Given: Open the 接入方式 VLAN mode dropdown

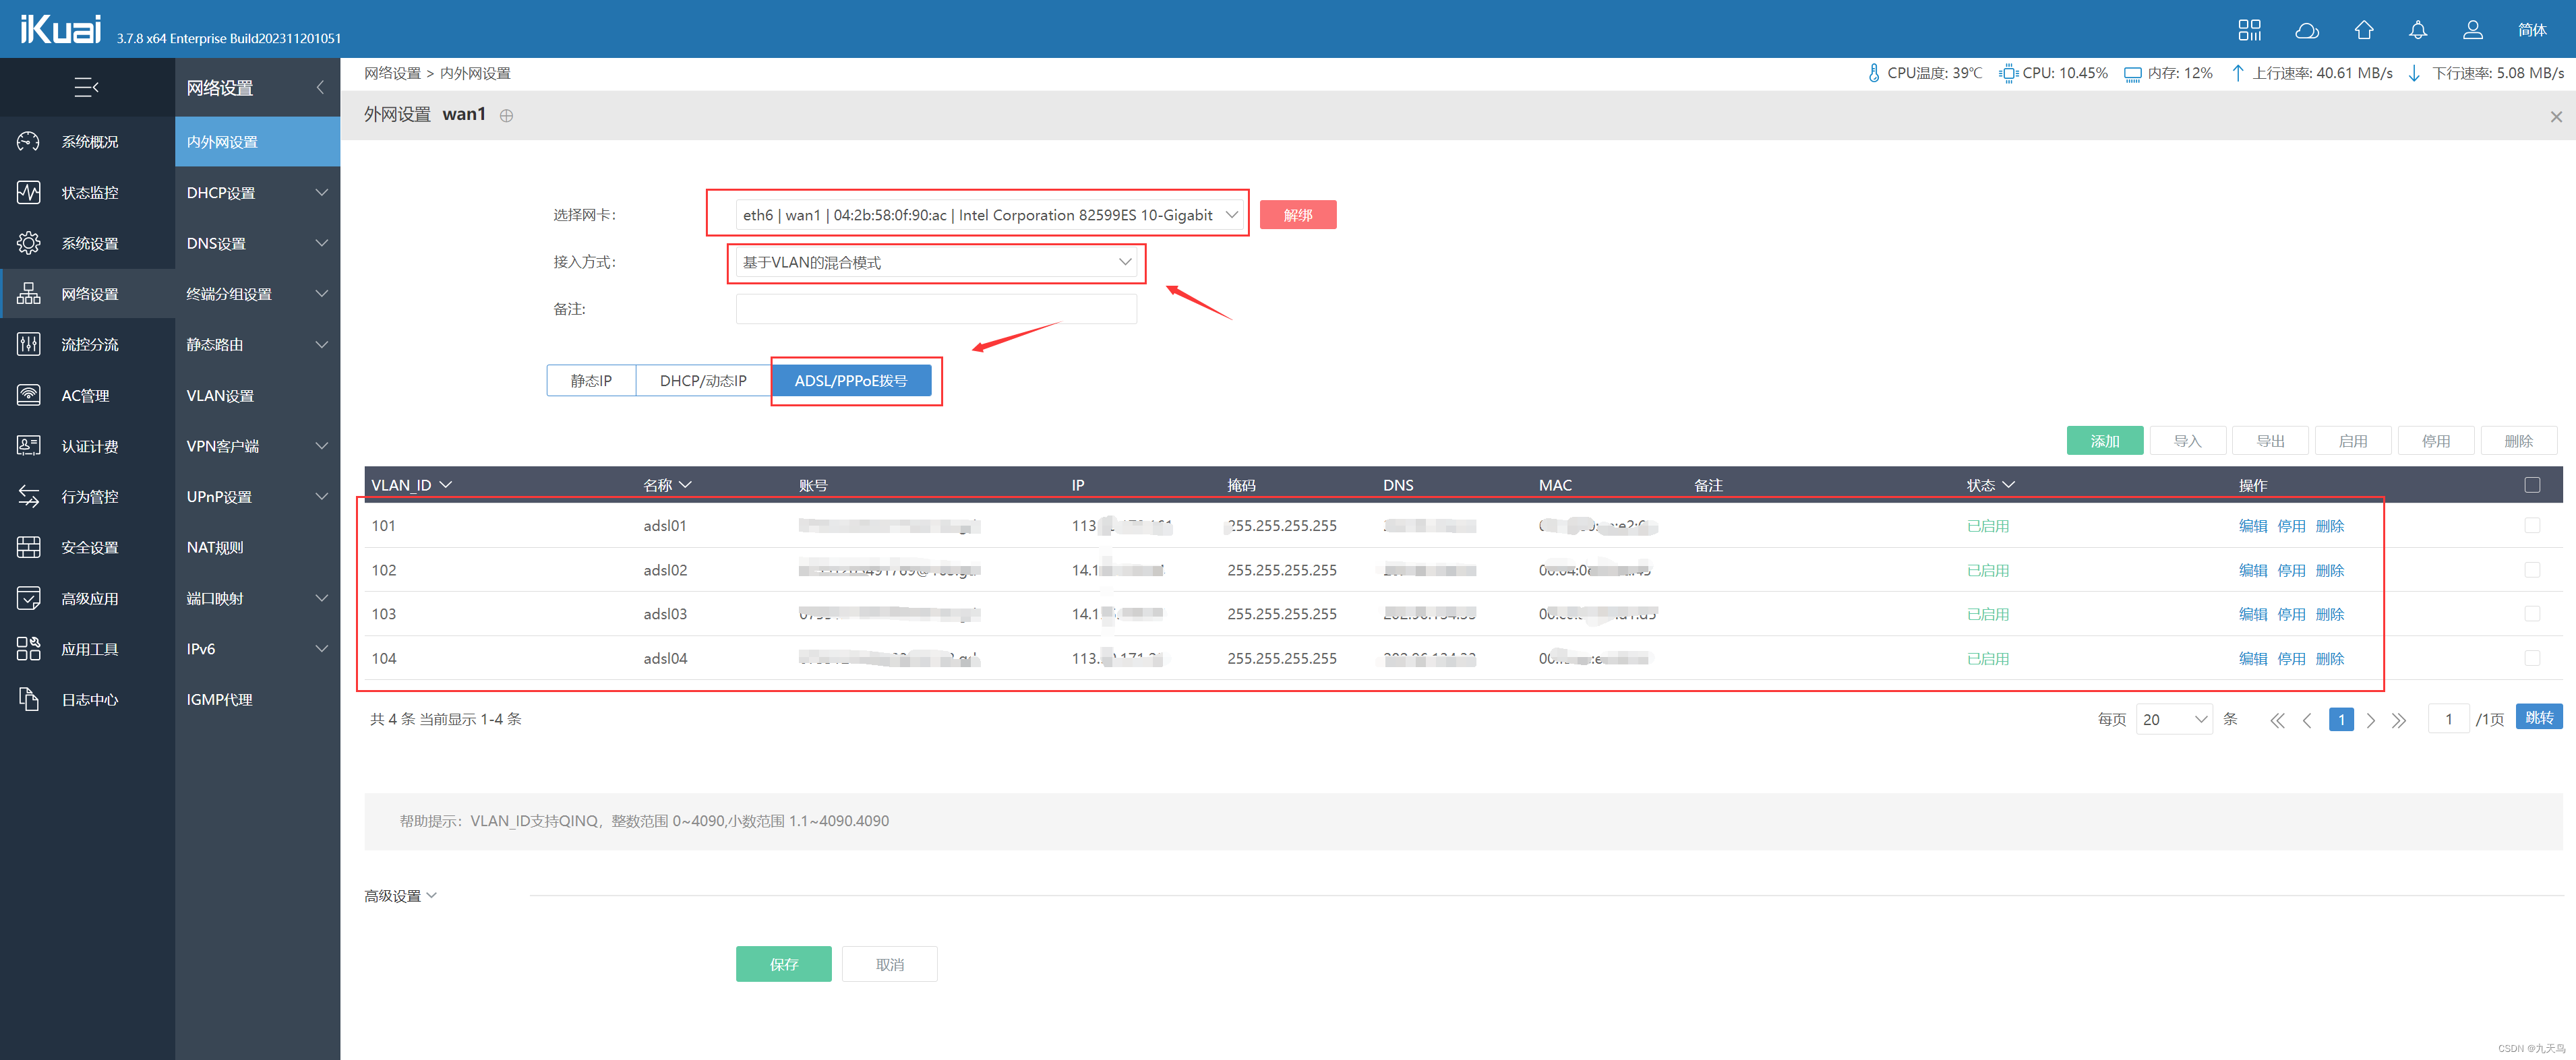Looking at the screenshot, I should 936,262.
